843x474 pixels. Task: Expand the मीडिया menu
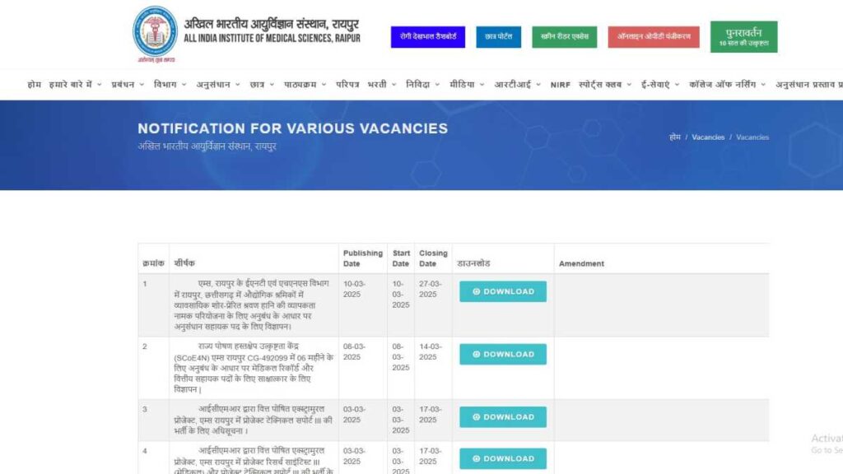(467, 85)
